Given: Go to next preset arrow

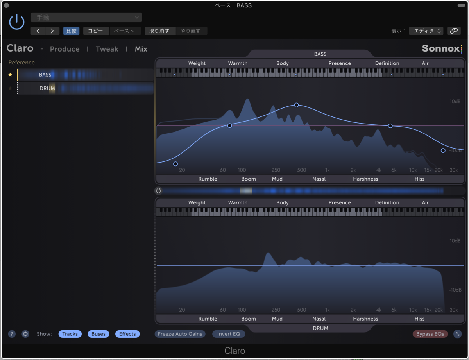Looking at the screenshot, I should [52, 31].
